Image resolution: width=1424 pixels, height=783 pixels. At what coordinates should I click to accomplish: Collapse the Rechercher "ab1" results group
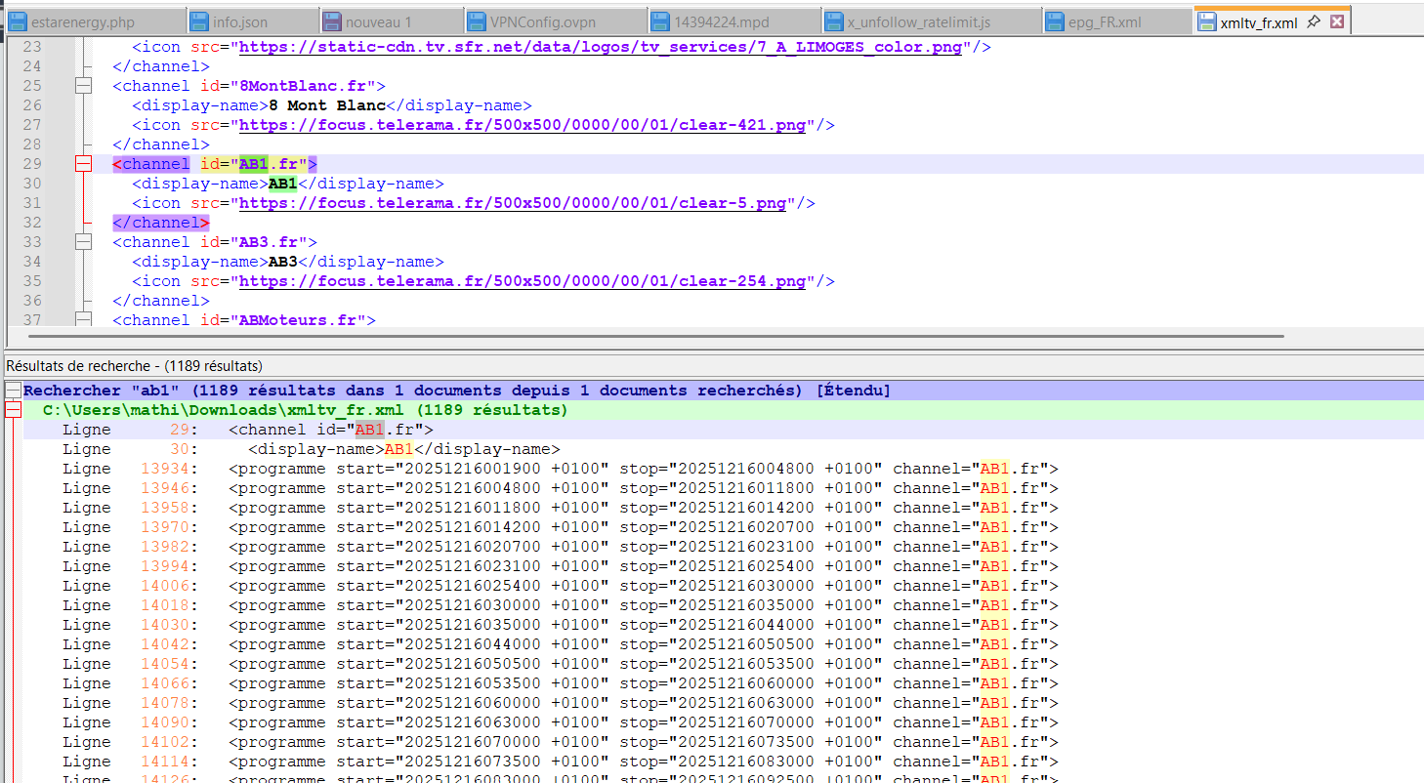click(13, 391)
